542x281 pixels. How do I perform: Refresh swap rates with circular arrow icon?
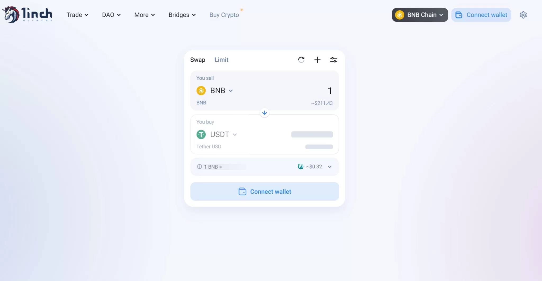[301, 60]
